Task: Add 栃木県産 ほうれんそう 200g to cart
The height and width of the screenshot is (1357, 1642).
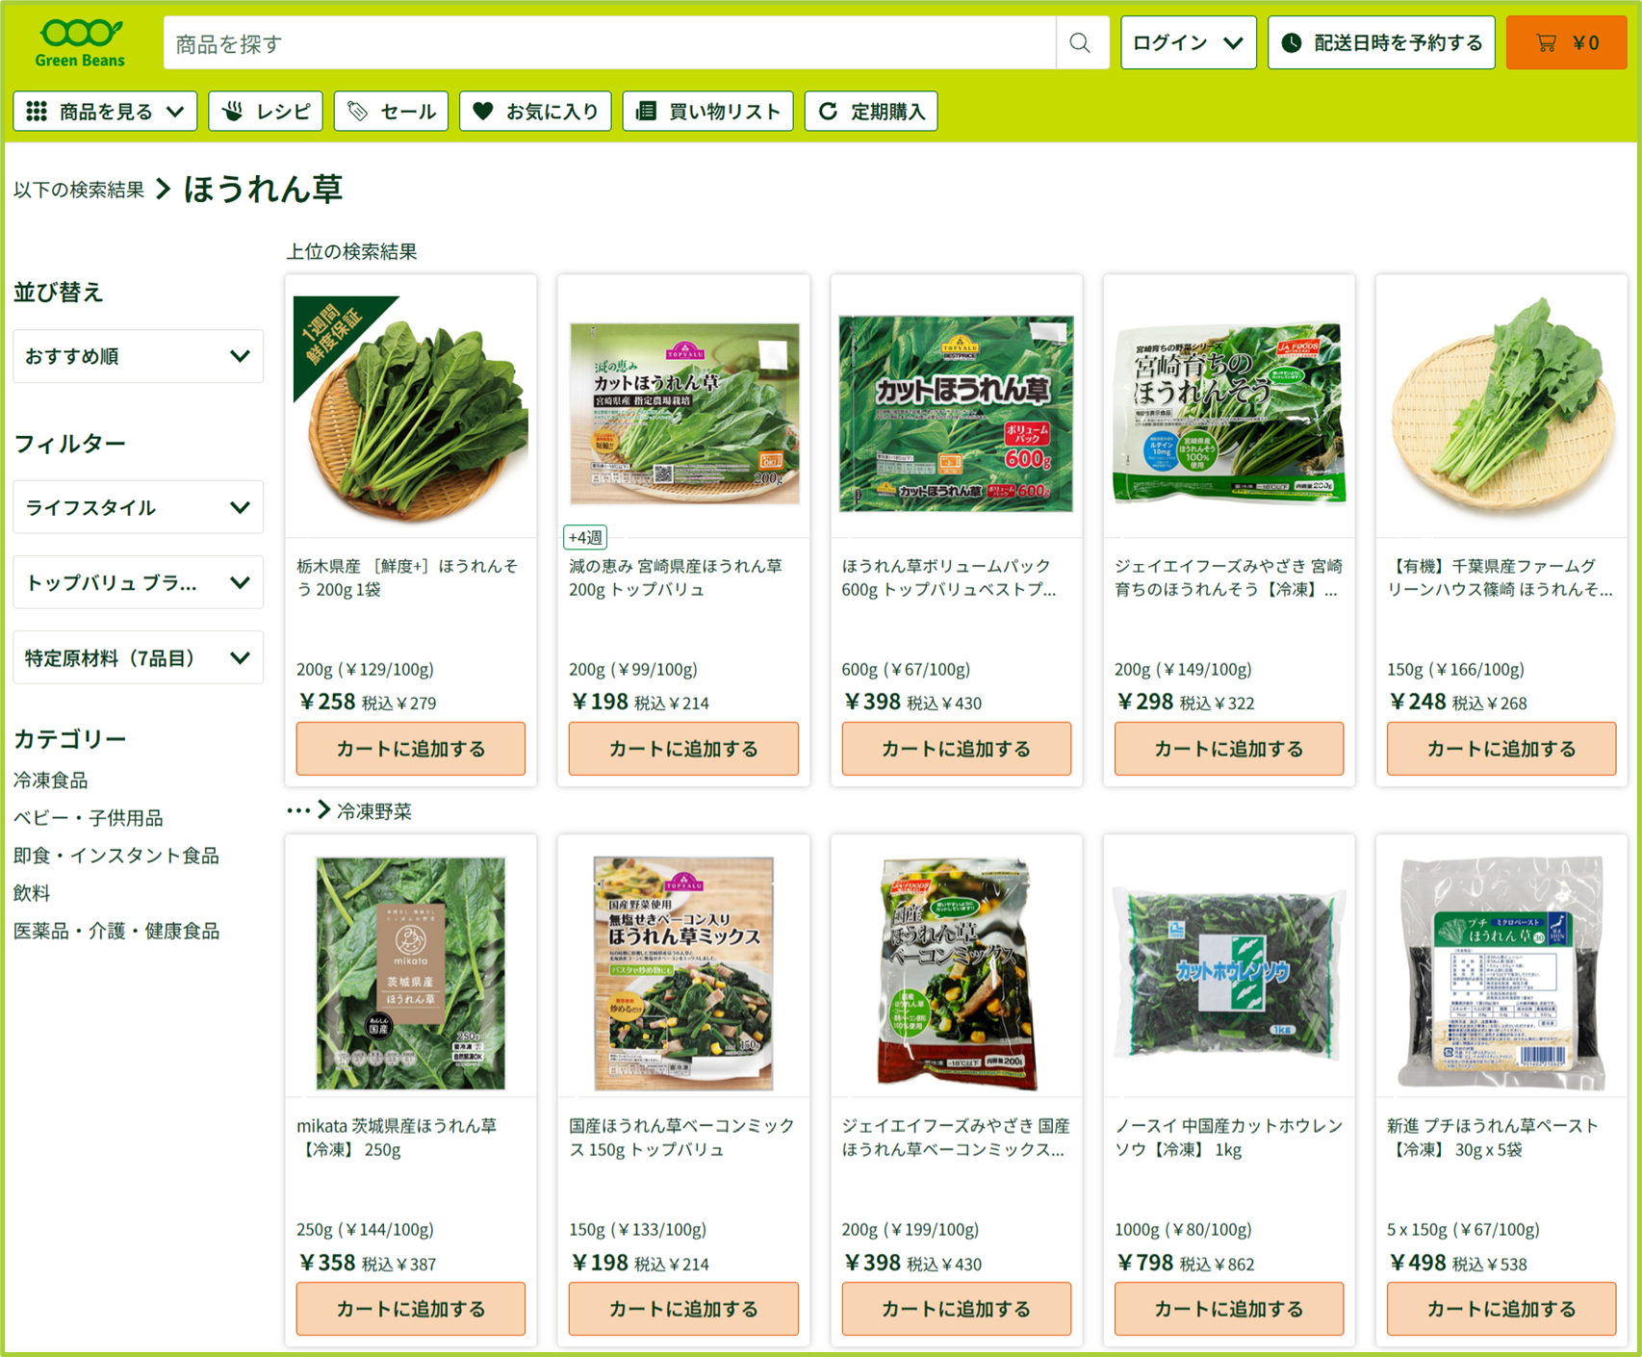Action: [411, 749]
